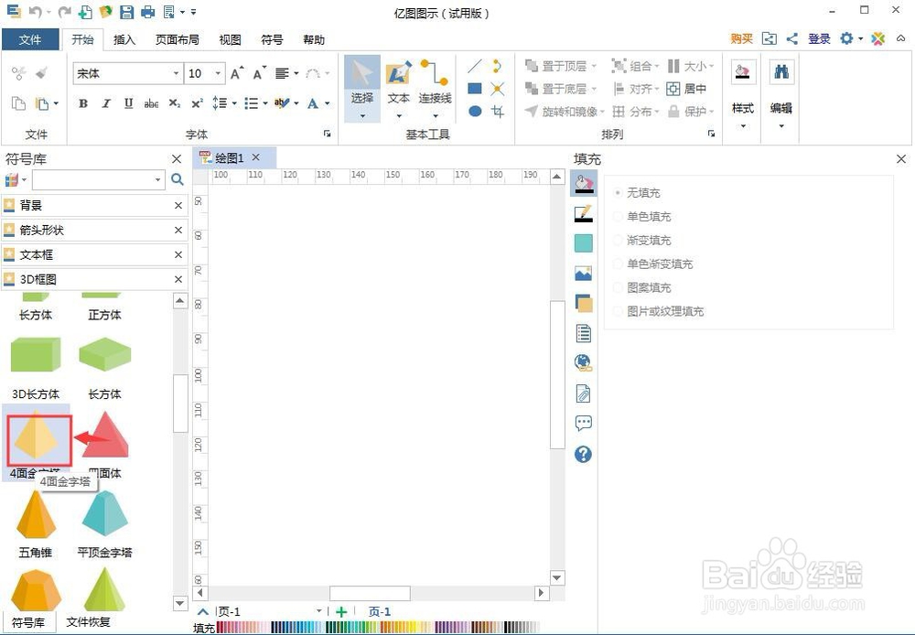Decrease font size with A down icon
The image size is (915, 635).
coord(260,73)
